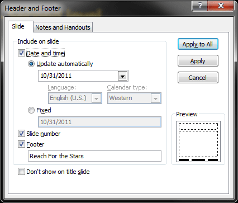
Task: Open the date format dropdown arrow
Action: click(x=122, y=76)
